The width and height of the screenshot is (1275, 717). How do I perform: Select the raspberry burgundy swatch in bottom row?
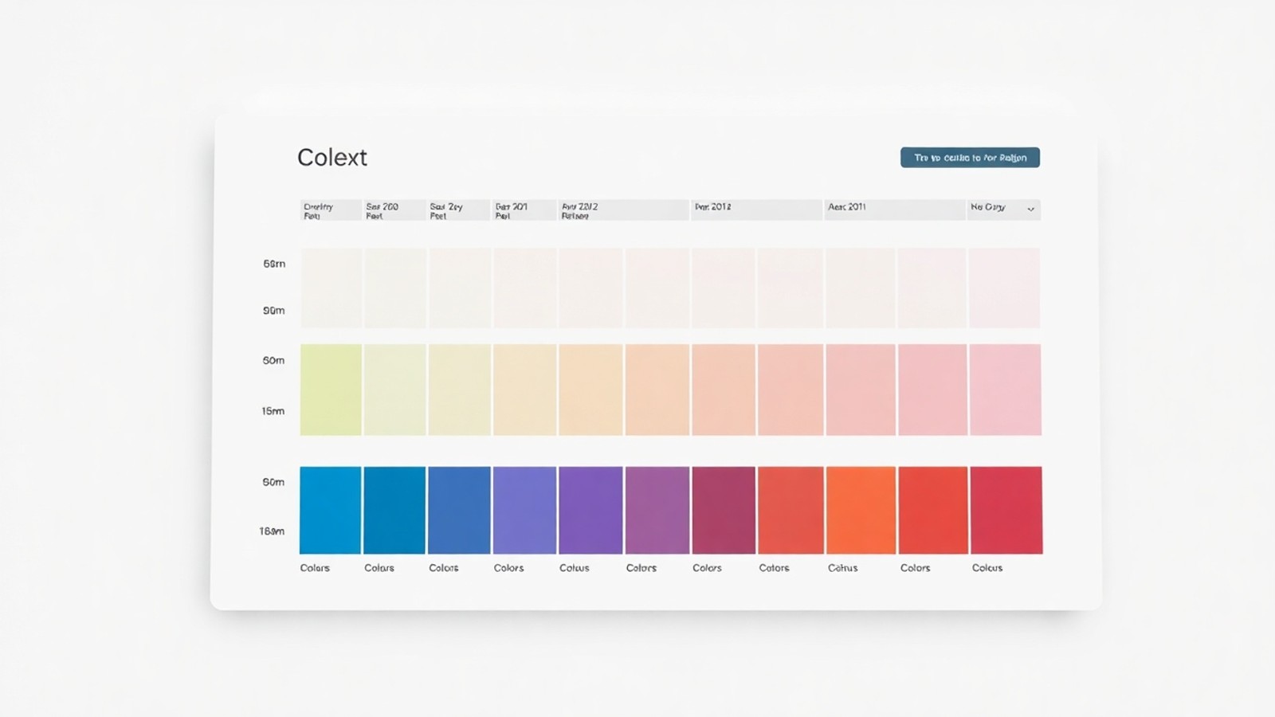(724, 510)
